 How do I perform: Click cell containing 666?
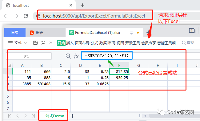coord(42,71)
